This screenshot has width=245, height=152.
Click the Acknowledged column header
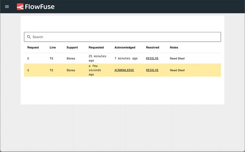pos(125,47)
